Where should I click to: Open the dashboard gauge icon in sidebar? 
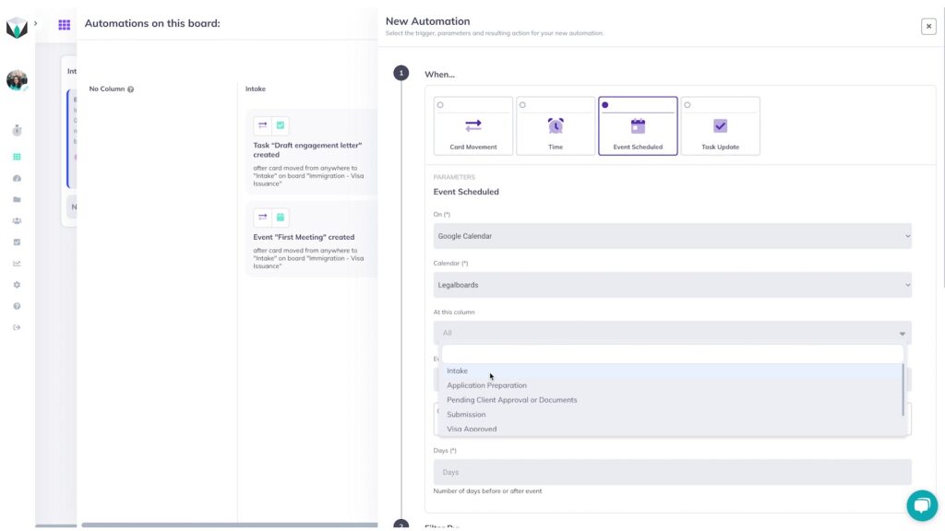coord(17,178)
